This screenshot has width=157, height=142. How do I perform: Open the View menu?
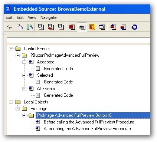(x=32, y=17)
